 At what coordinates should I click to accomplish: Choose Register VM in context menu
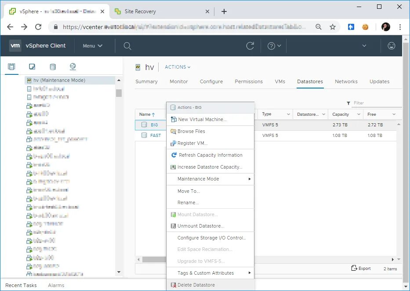[210, 143]
